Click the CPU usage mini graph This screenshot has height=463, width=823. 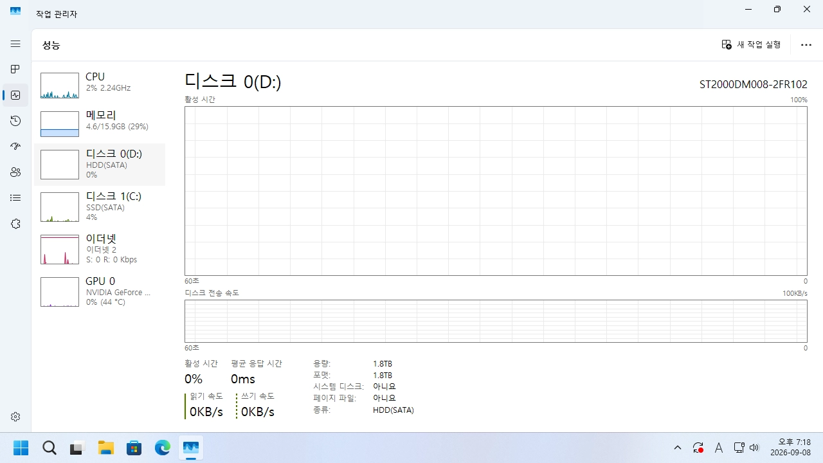click(60, 86)
